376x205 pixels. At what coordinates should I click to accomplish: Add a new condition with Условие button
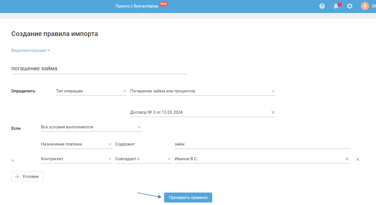click(x=27, y=177)
